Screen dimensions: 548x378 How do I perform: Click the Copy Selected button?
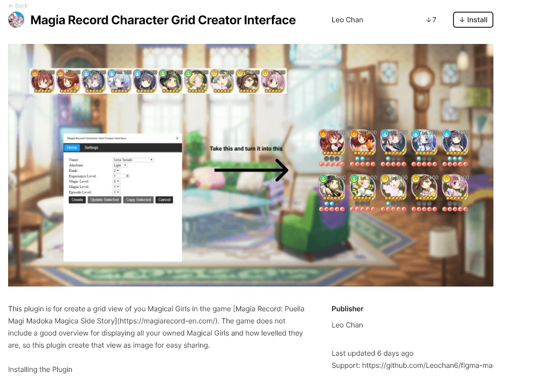click(139, 200)
